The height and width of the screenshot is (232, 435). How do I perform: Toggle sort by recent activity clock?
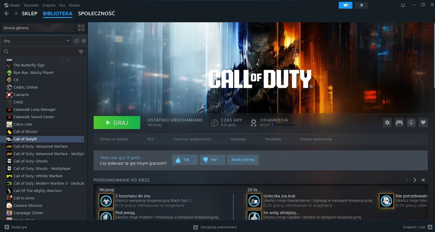point(77,41)
